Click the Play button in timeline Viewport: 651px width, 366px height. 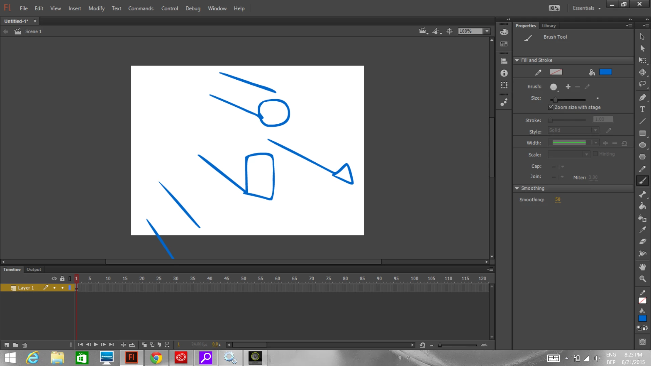[96, 345]
